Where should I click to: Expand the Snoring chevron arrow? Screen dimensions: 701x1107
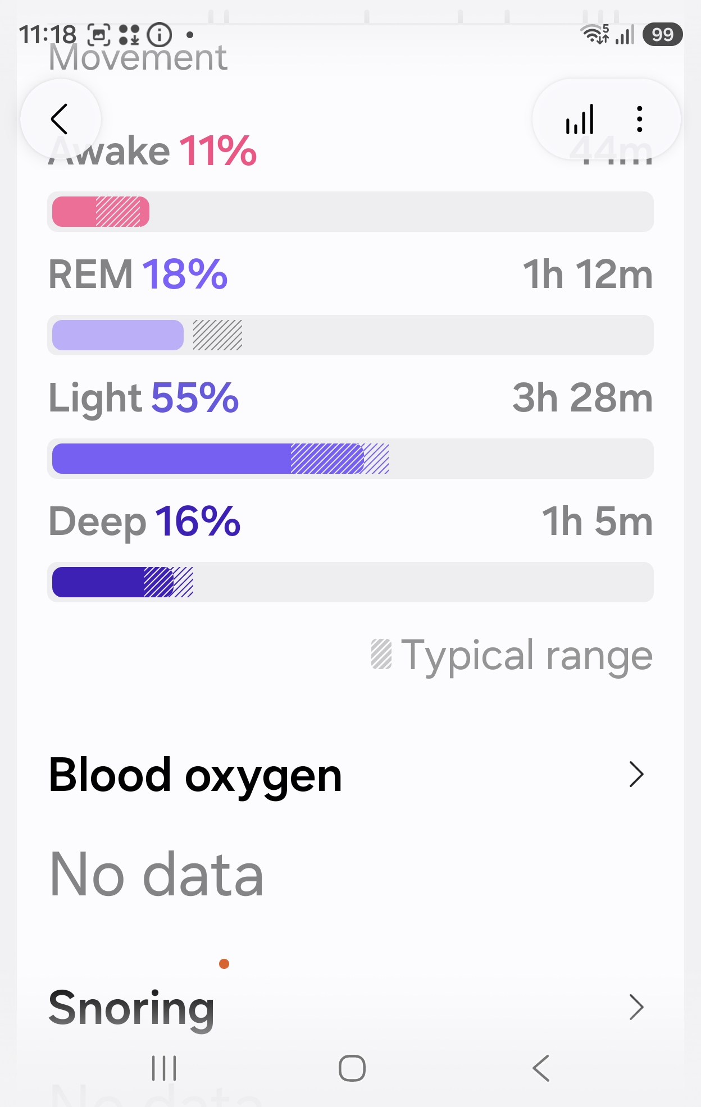pyautogui.click(x=636, y=1007)
